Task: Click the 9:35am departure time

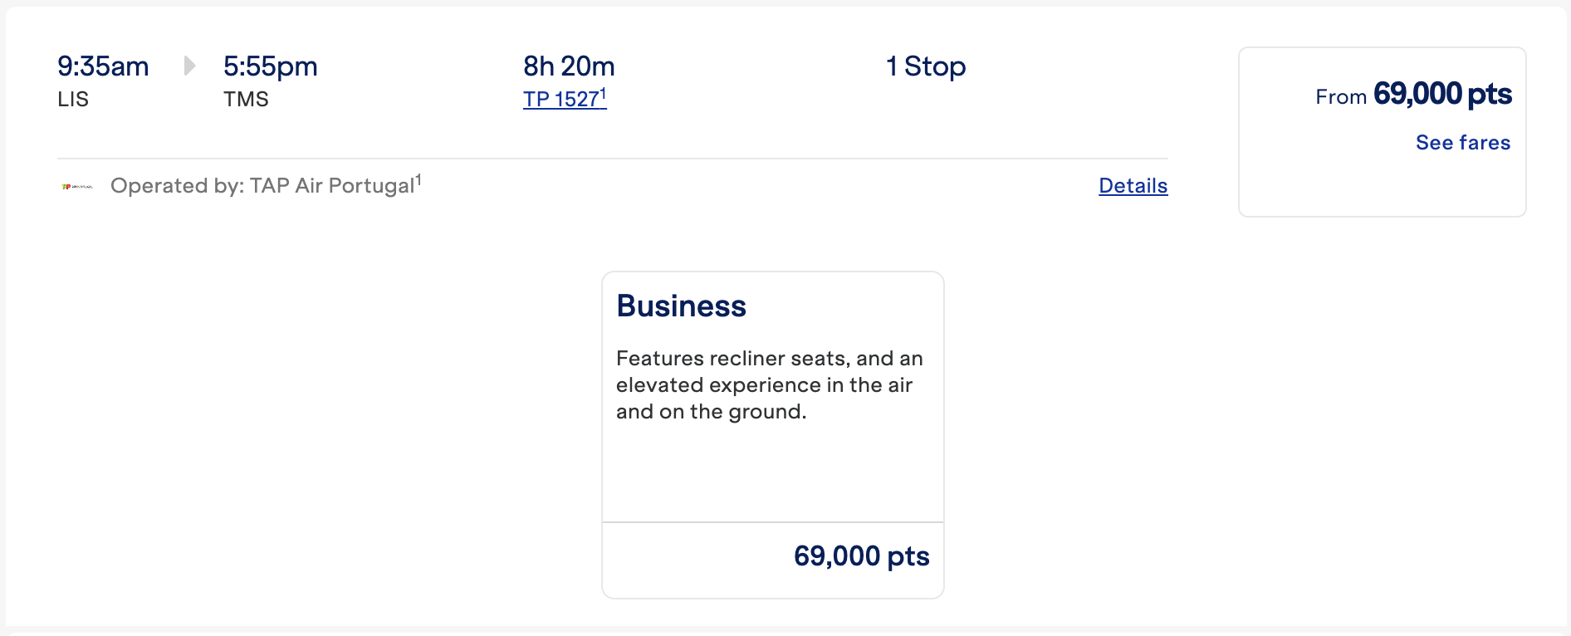Action: pyautogui.click(x=103, y=65)
